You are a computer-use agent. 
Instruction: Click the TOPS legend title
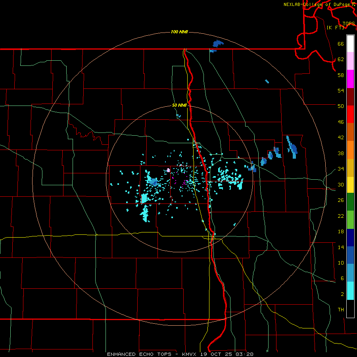pos(349,24)
